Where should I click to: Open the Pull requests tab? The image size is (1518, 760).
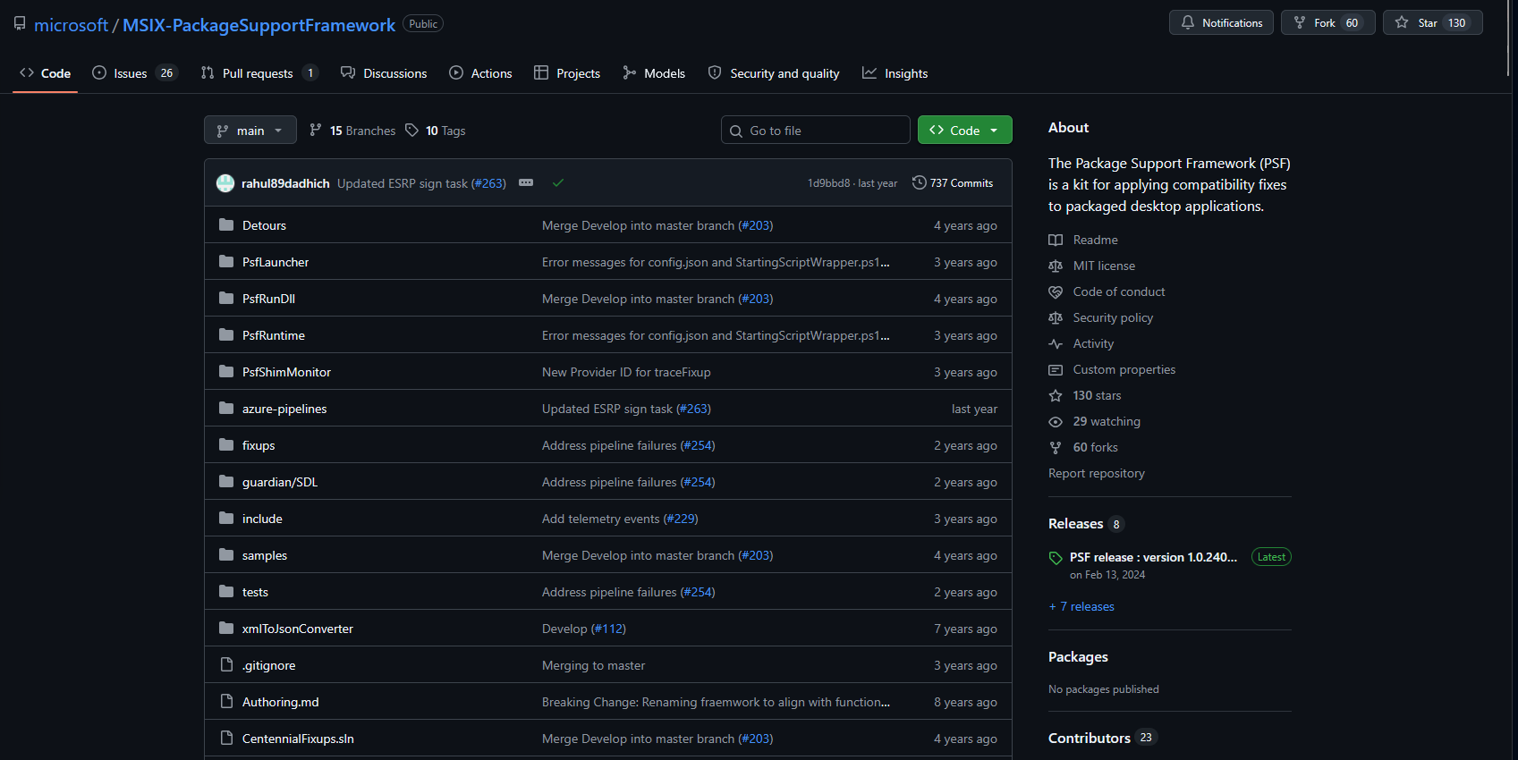[259, 73]
